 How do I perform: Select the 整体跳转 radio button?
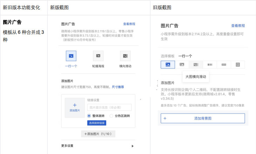click(x=89, y=116)
